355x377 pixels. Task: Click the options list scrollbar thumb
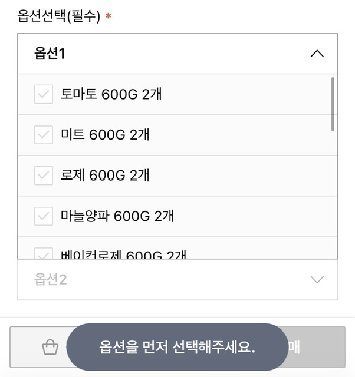coord(333,104)
